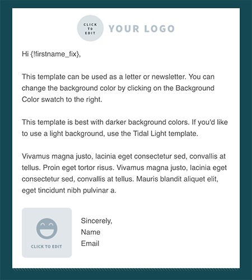The height and width of the screenshot is (280, 252).
Task: Click the line Color swatch to the right
Action: click(x=62, y=100)
